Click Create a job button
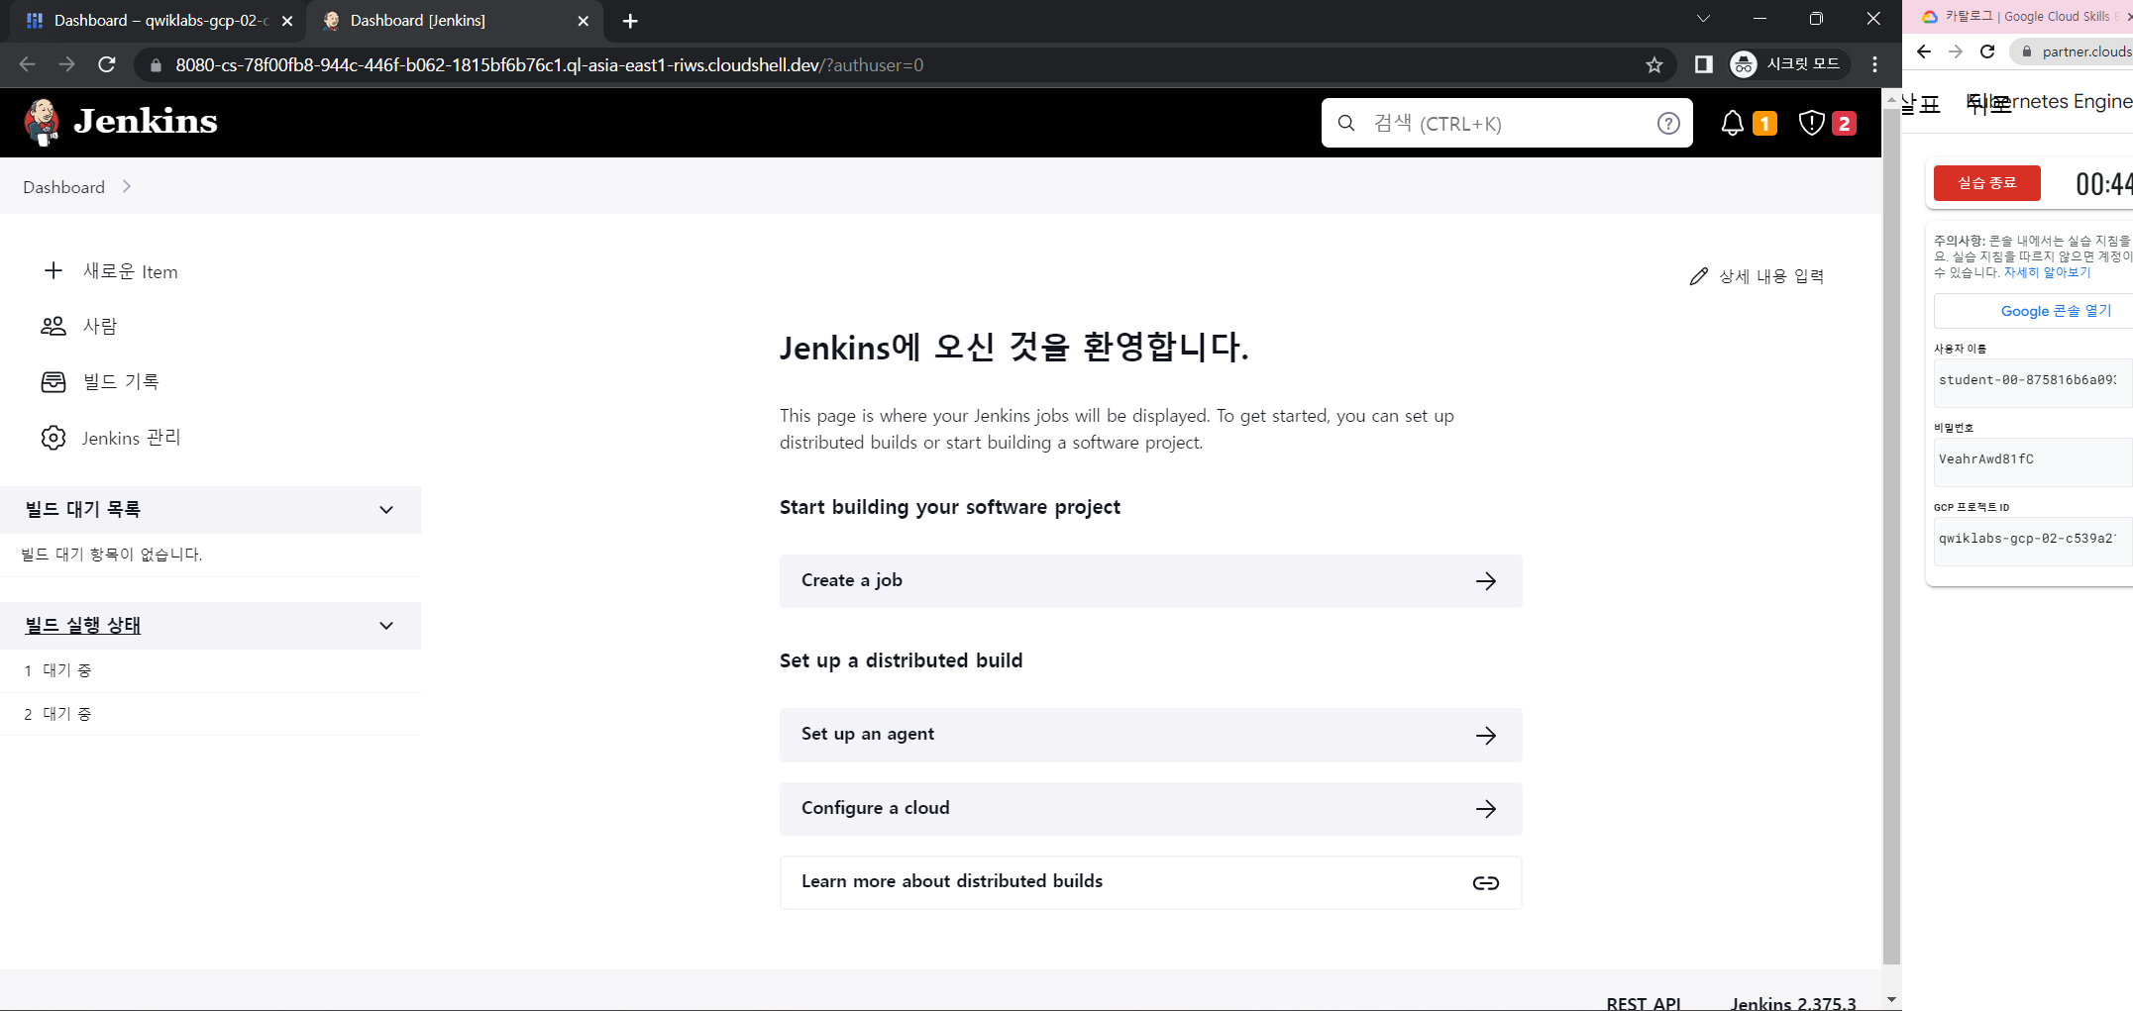The width and height of the screenshot is (2133, 1011). coord(1150,581)
